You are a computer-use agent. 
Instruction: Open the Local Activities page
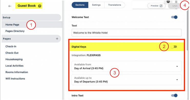tap(14, 66)
